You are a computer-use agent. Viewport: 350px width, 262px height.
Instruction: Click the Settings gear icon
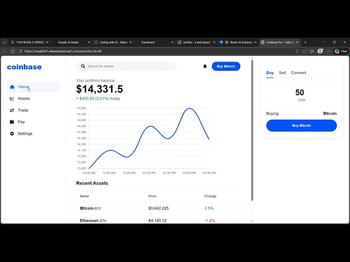pyautogui.click(x=12, y=134)
